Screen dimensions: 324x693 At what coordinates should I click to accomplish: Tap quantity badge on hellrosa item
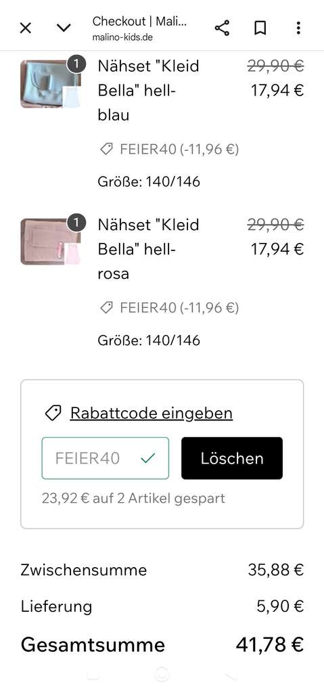pyautogui.click(x=76, y=223)
